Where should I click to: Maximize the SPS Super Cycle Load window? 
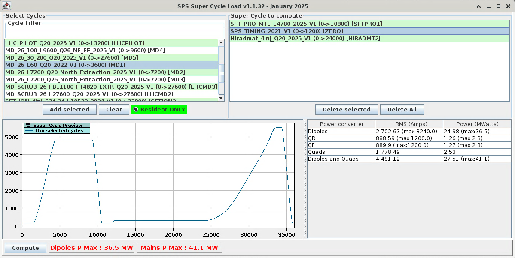(498, 6)
